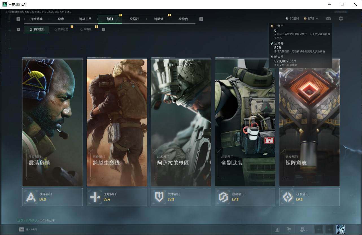Click the 战术部门 LV.3 button

(x=181, y=197)
